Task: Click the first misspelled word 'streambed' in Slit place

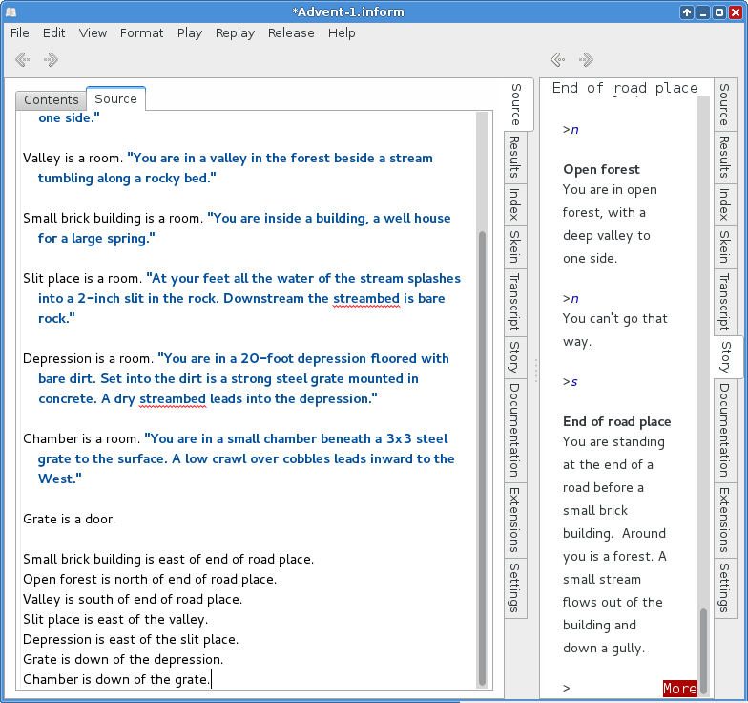Action: tap(366, 298)
